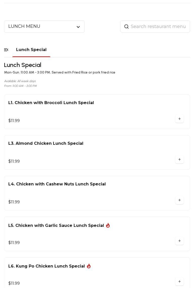Open L5. Chicken with Garlic Sauce item

[x=56, y=226]
